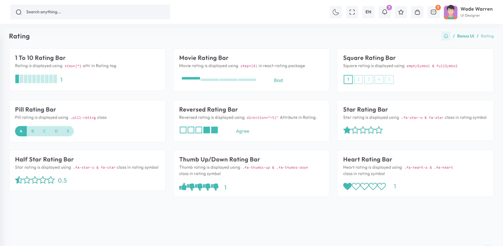Click the home breadcrumb icon
The height and width of the screenshot is (246, 503).
tap(446, 36)
